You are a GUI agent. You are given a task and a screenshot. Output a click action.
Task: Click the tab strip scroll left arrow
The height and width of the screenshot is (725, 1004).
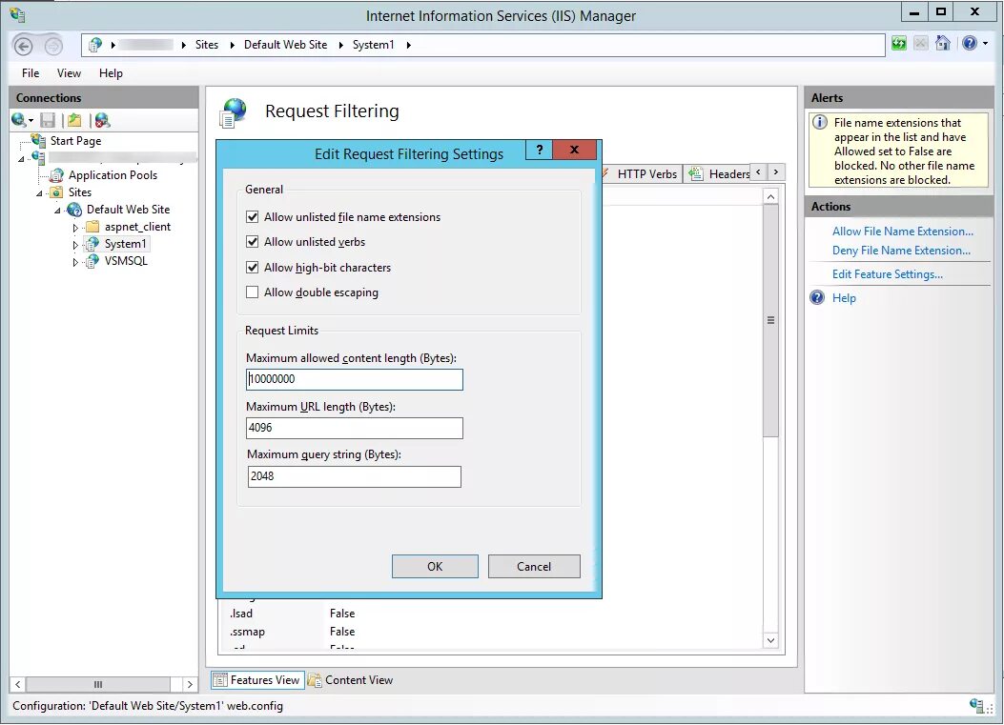759,172
